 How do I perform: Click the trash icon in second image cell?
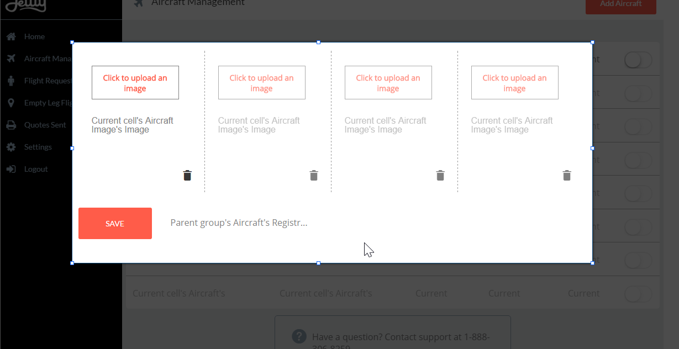pyautogui.click(x=314, y=176)
